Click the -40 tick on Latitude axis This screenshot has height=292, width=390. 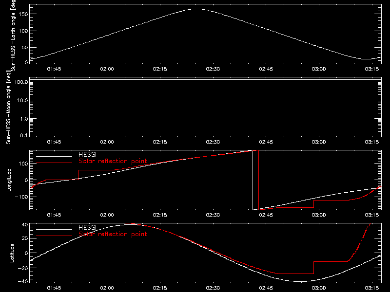(x=23, y=281)
